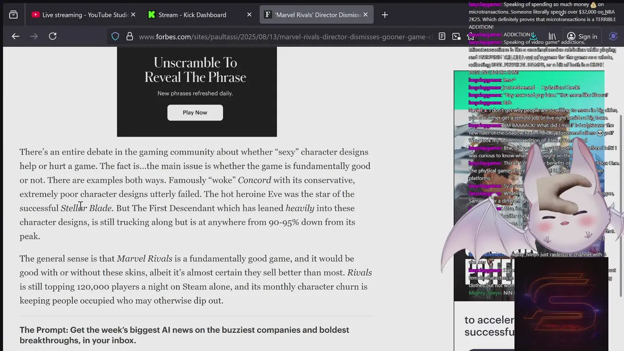Open the sync extension icon right of Sign in
624x351 pixels.
(613, 37)
